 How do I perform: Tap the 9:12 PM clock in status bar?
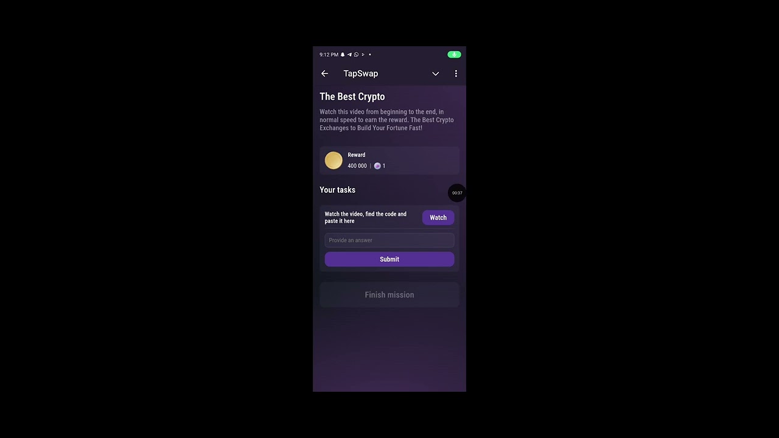coord(329,55)
